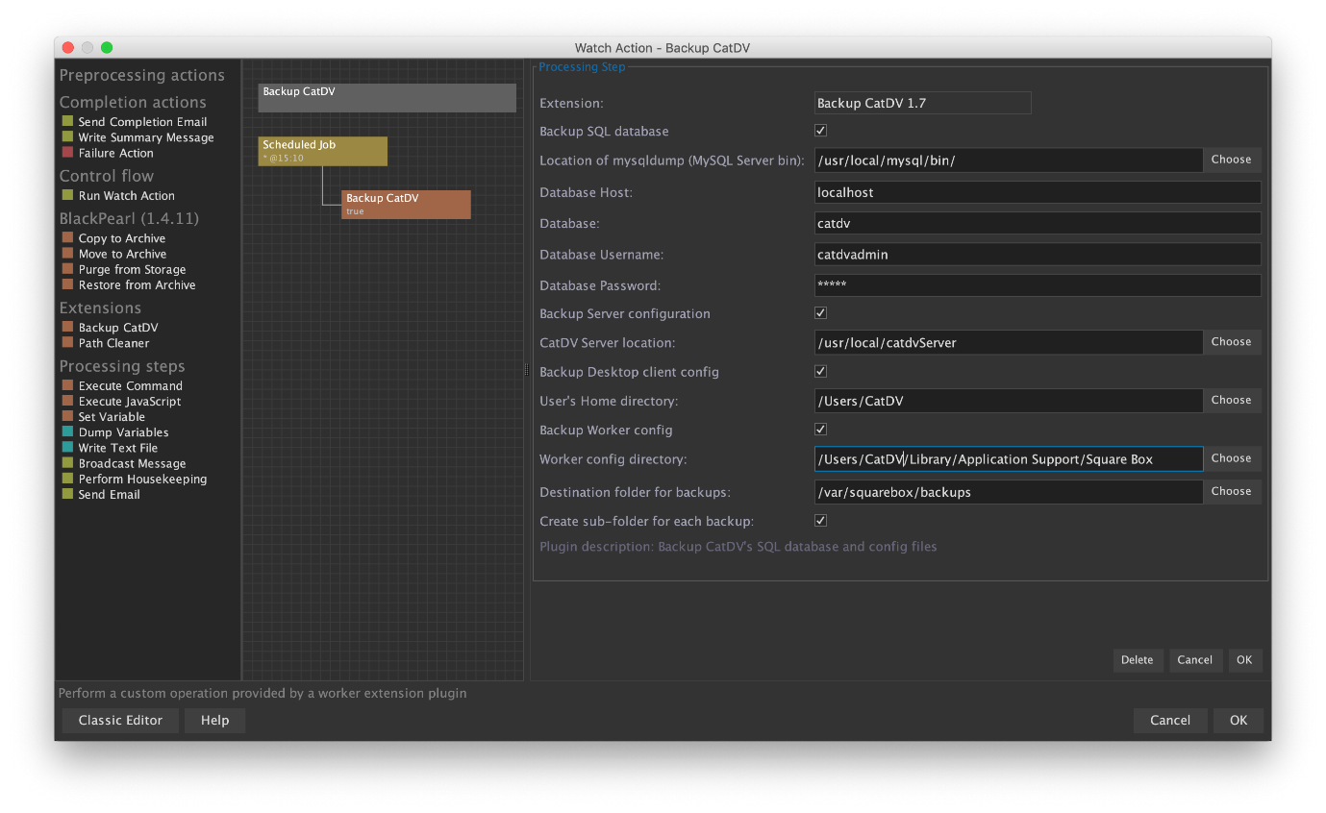Select Broadcast Message step icon
Screen dimensions: 1326x813
(x=67, y=462)
